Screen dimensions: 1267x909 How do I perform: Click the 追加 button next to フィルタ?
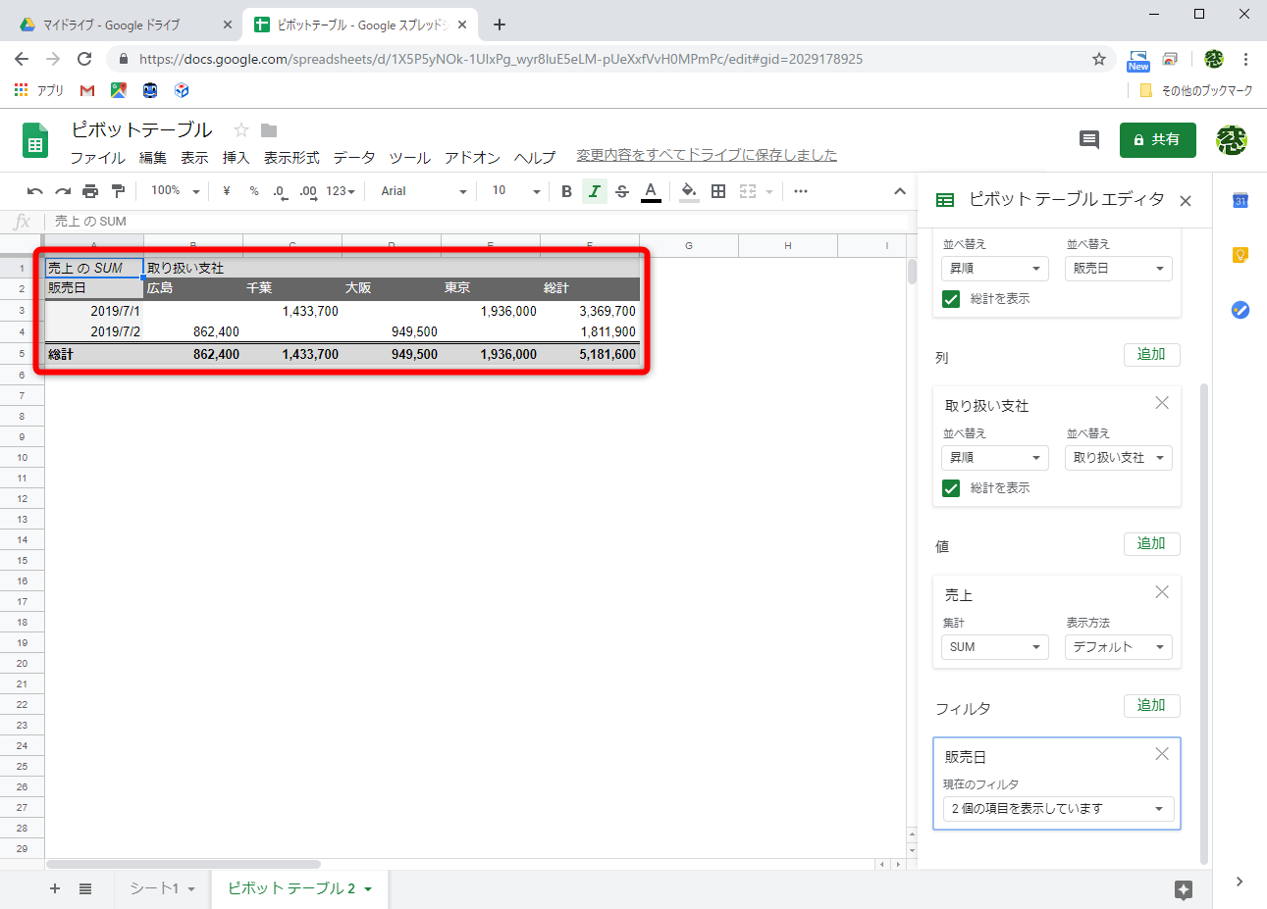(1150, 705)
